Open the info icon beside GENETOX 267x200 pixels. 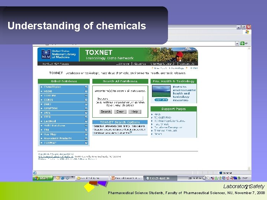click(86, 108)
